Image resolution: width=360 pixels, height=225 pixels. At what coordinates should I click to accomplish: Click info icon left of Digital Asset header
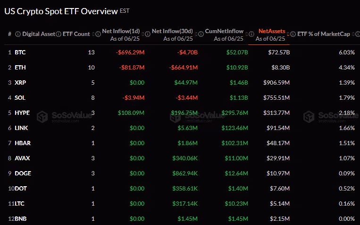coord(18,34)
